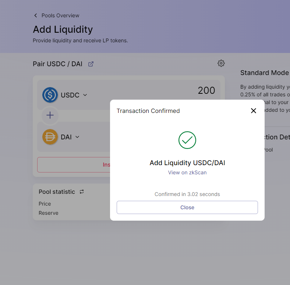Click the Close button in dialog
The width and height of the screenshot is (290, 285).
click(187, 207)
